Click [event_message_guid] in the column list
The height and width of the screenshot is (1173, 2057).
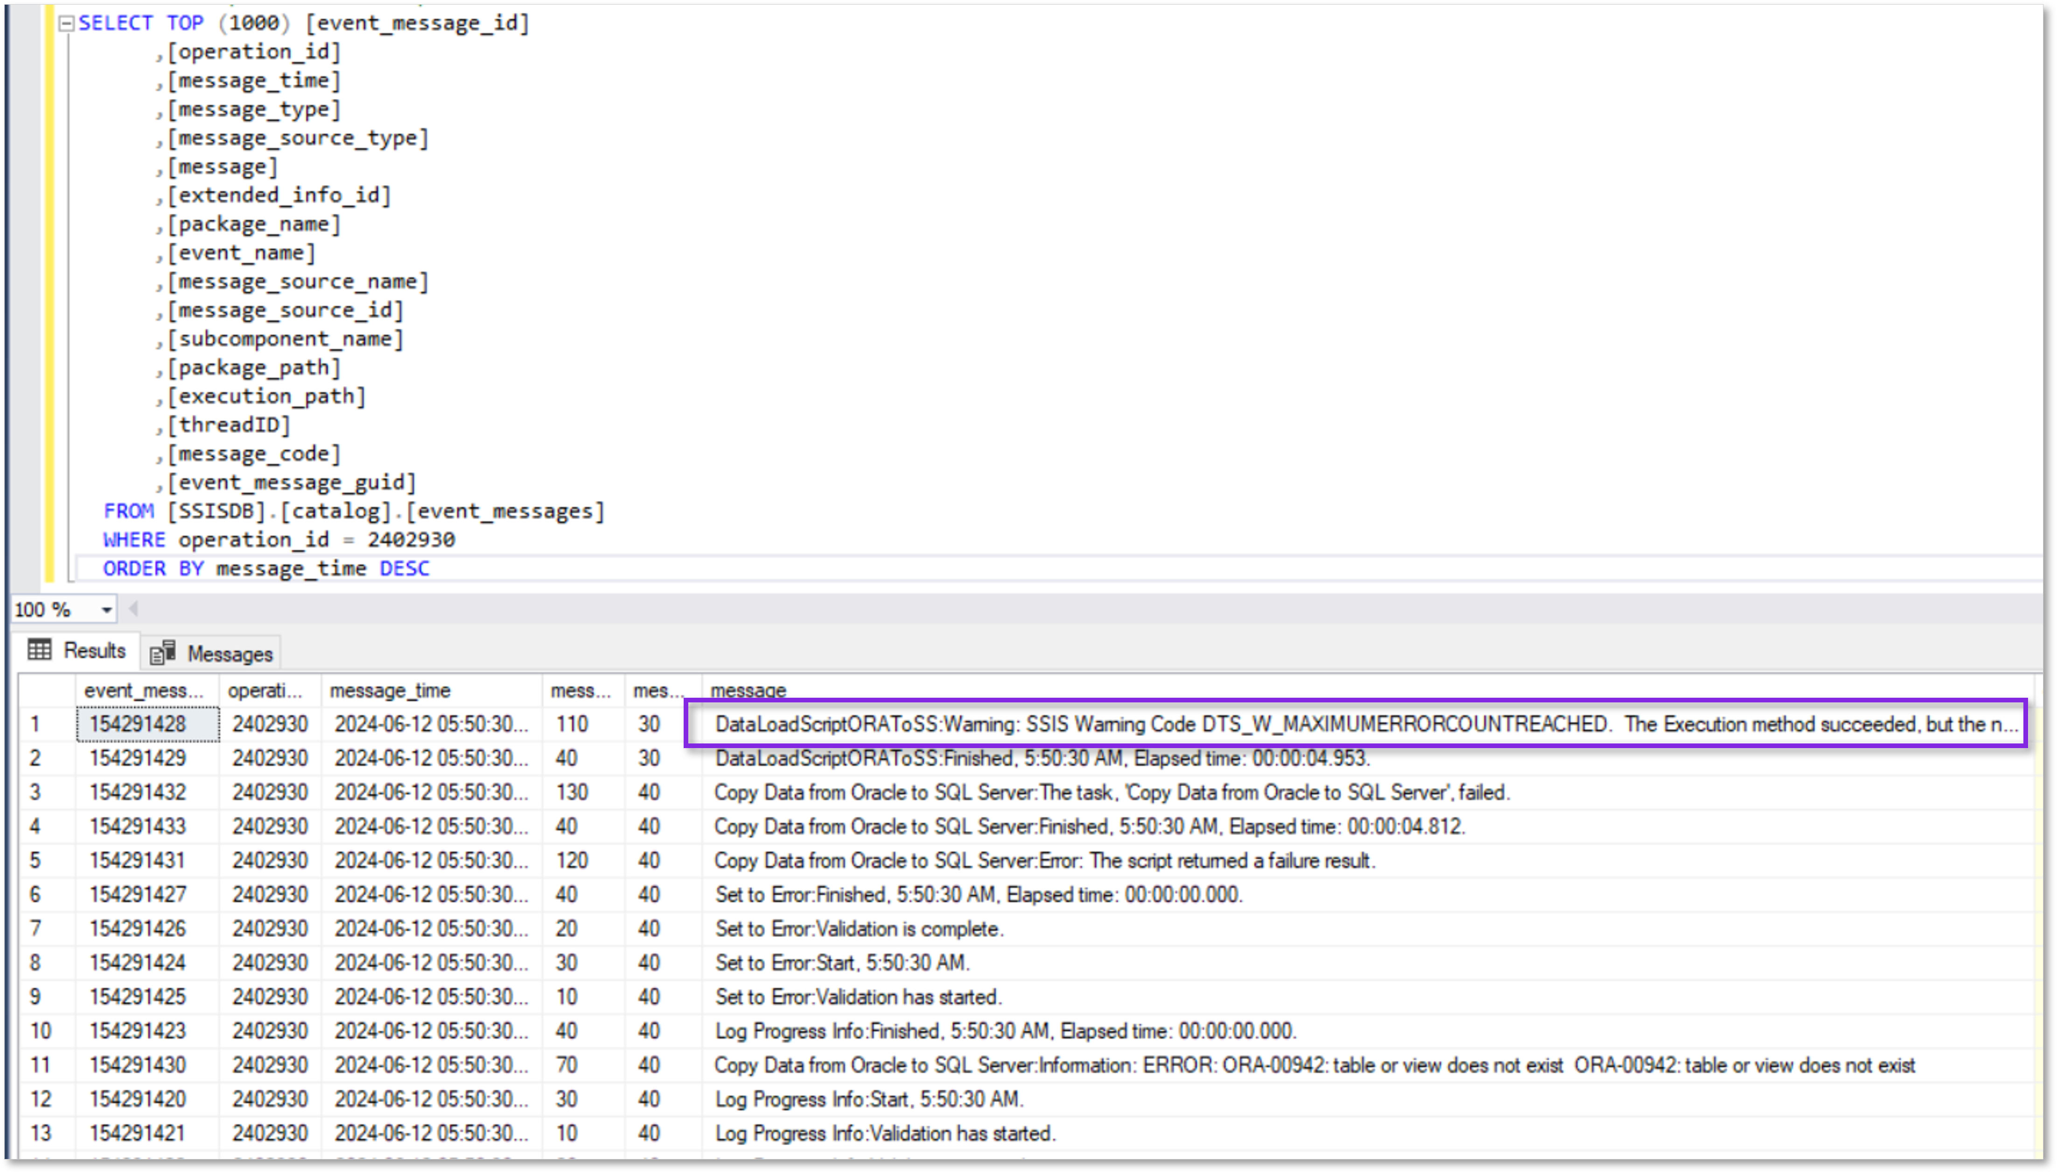[x=292, y=483]
